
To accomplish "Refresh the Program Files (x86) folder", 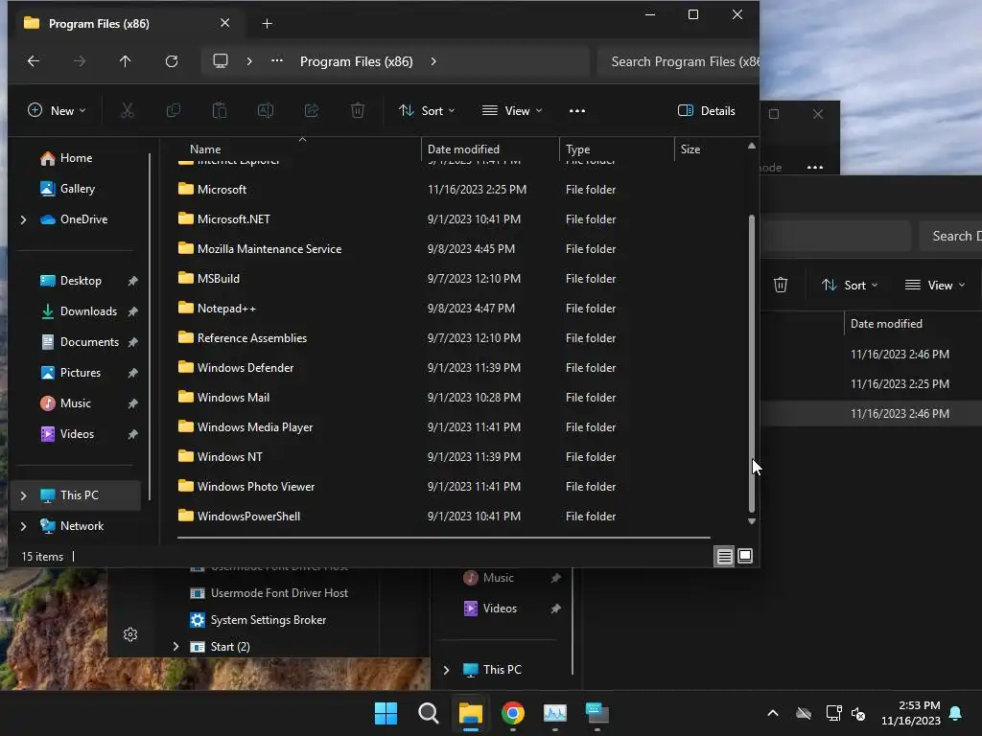I will 172,61.
